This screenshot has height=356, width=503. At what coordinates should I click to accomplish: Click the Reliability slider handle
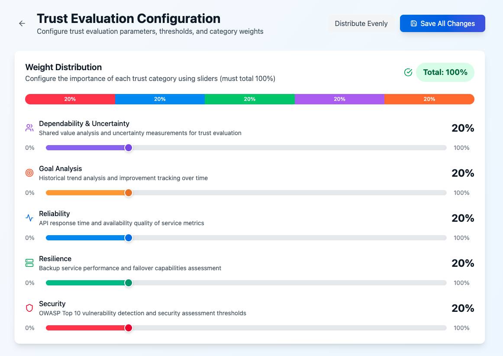(x=128, y=238)
